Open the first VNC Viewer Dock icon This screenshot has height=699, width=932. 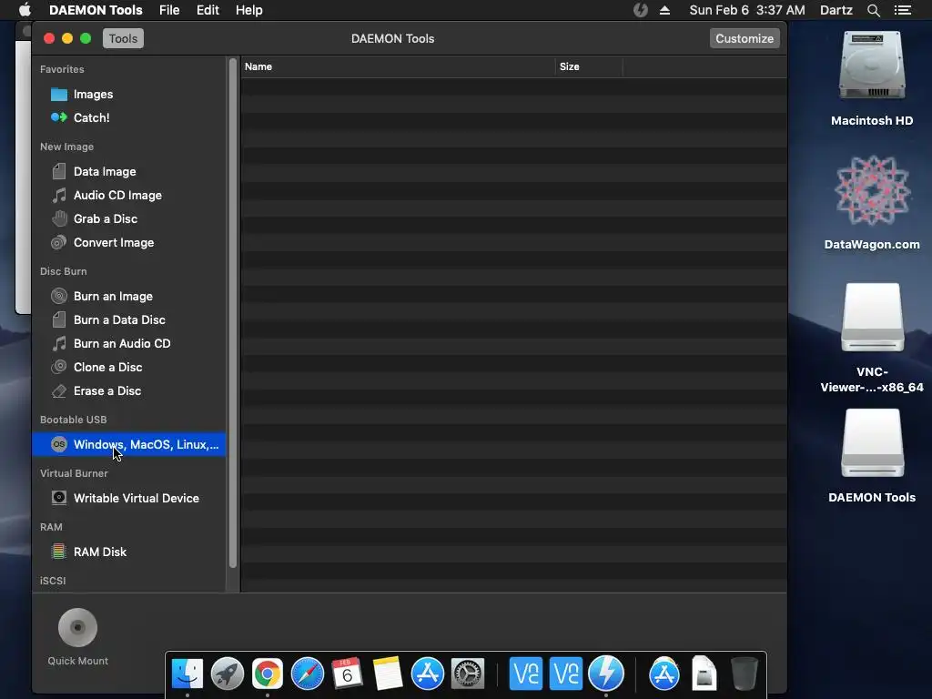(525, 674)
